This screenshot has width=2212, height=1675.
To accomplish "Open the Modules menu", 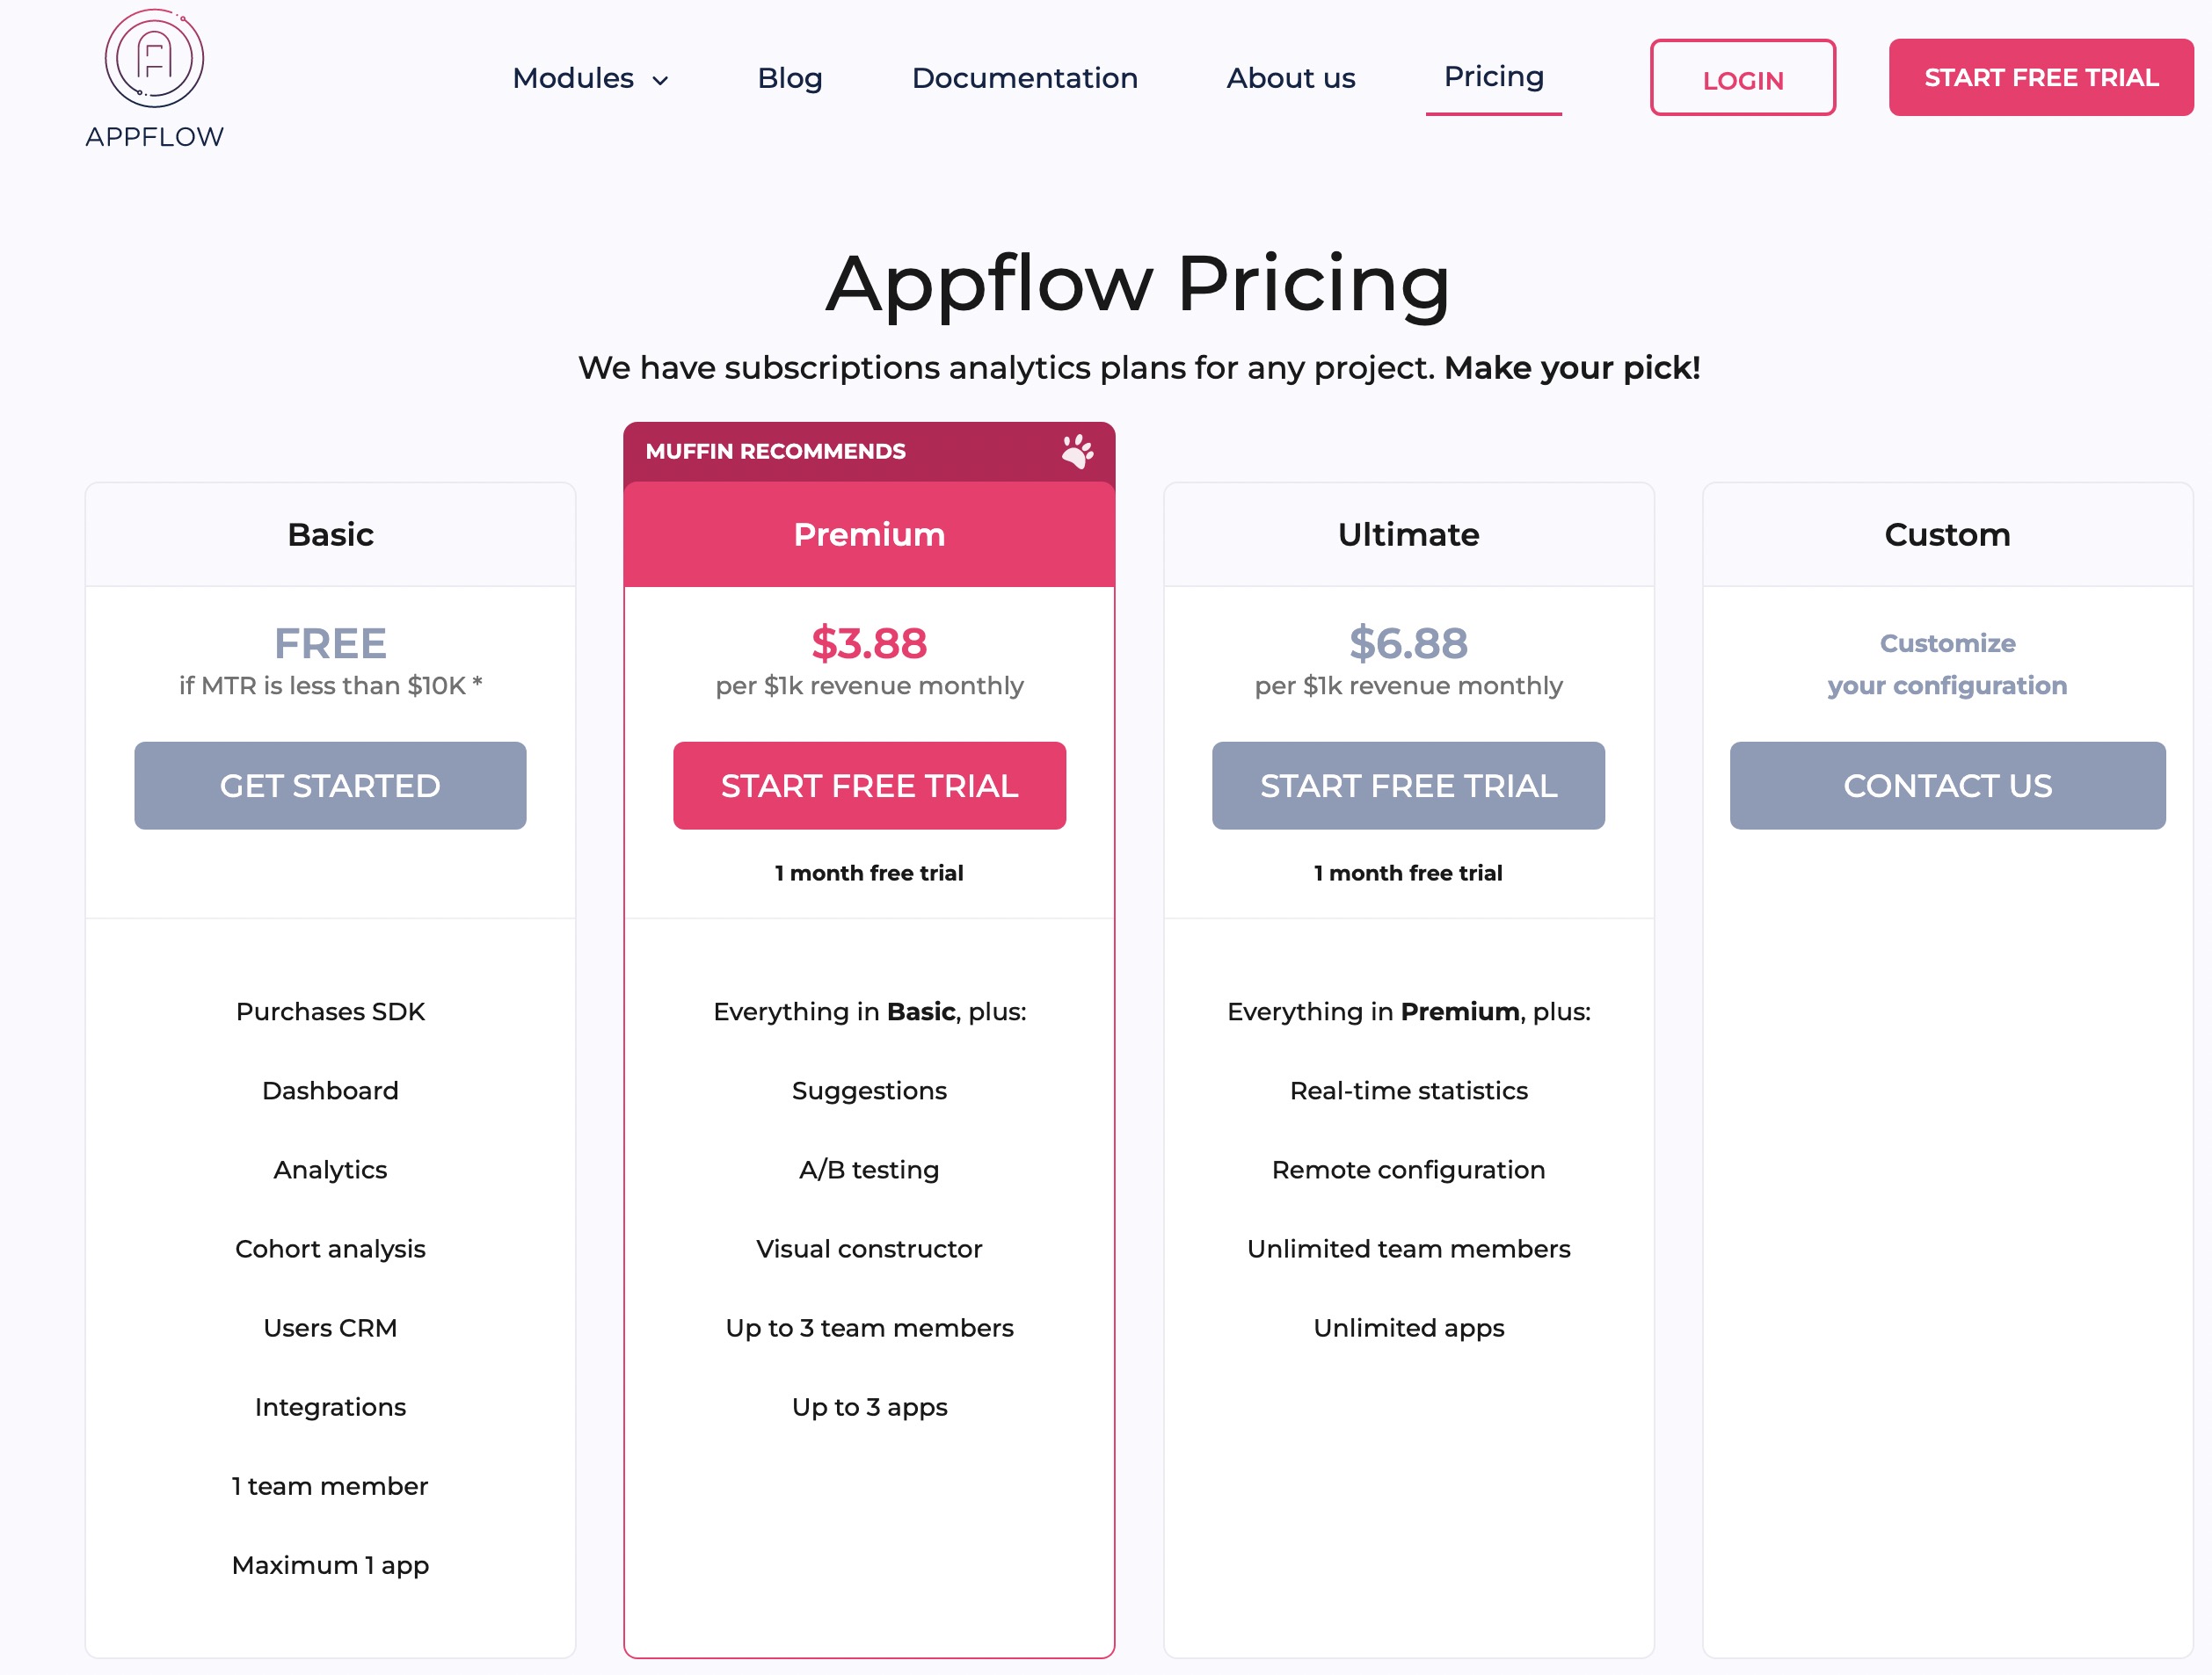I will pos(573,78).
